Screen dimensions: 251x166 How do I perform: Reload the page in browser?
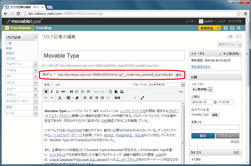click(18, 14)
